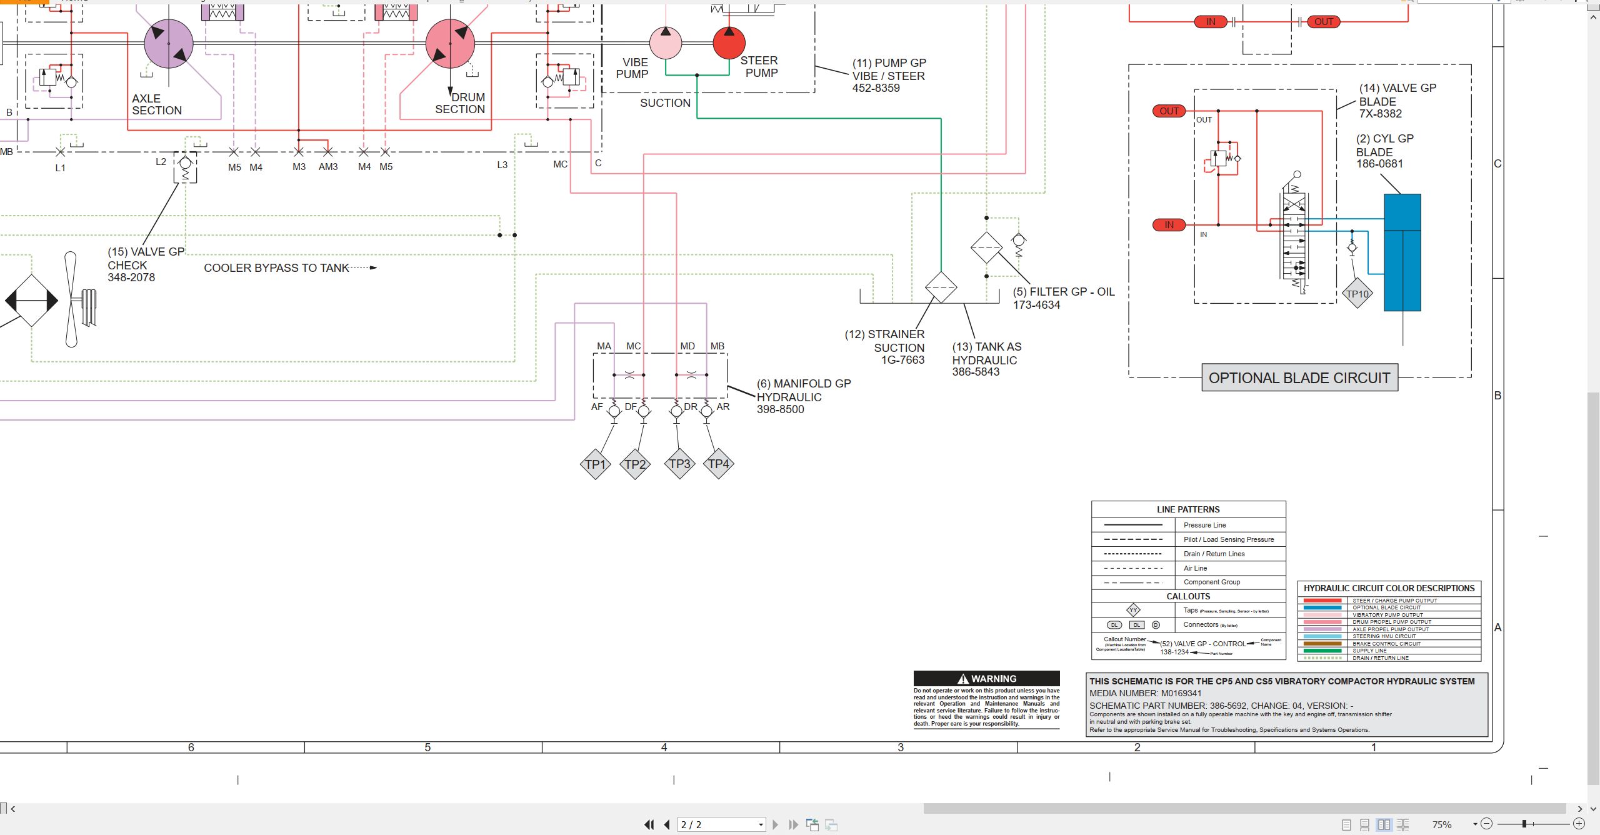Image resolution: width=1600 pixels, height=835 pixels.
Task: Click the zoom slider handle
Action: pos(1524,824)
